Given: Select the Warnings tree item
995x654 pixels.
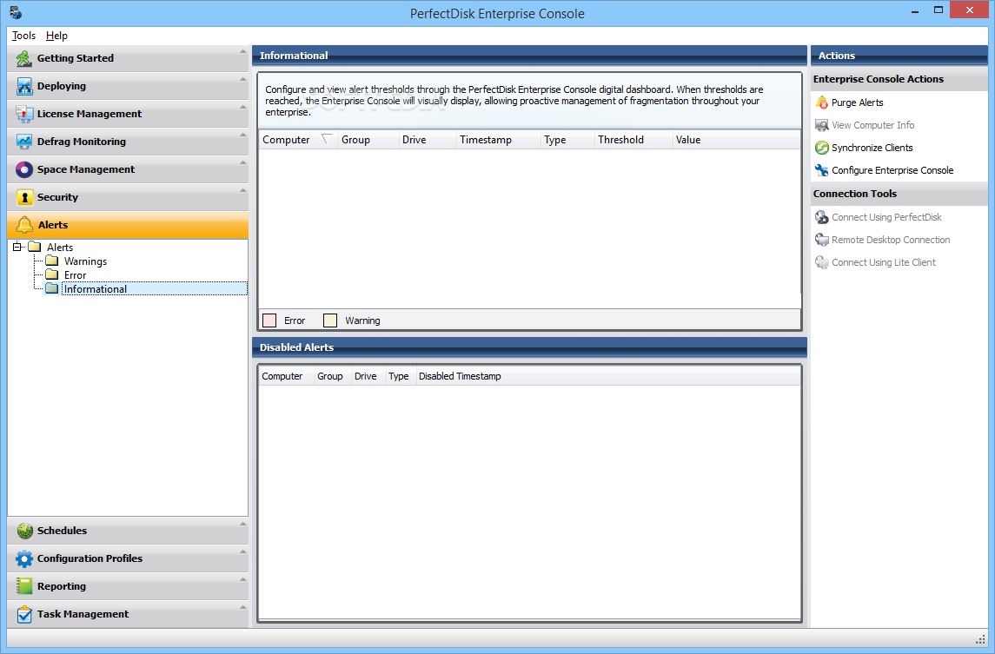Looking at the screenshot, I should coord(85,261).
